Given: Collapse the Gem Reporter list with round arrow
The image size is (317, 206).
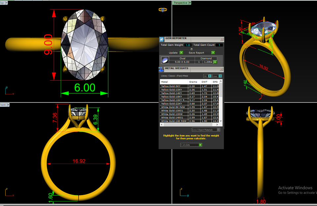Looking at the screenshot, I should [192, 49].
